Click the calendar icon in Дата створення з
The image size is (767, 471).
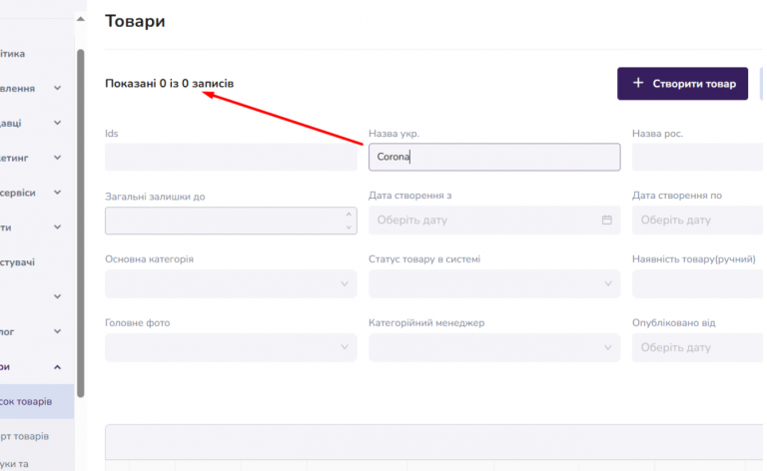click(606, 220)
